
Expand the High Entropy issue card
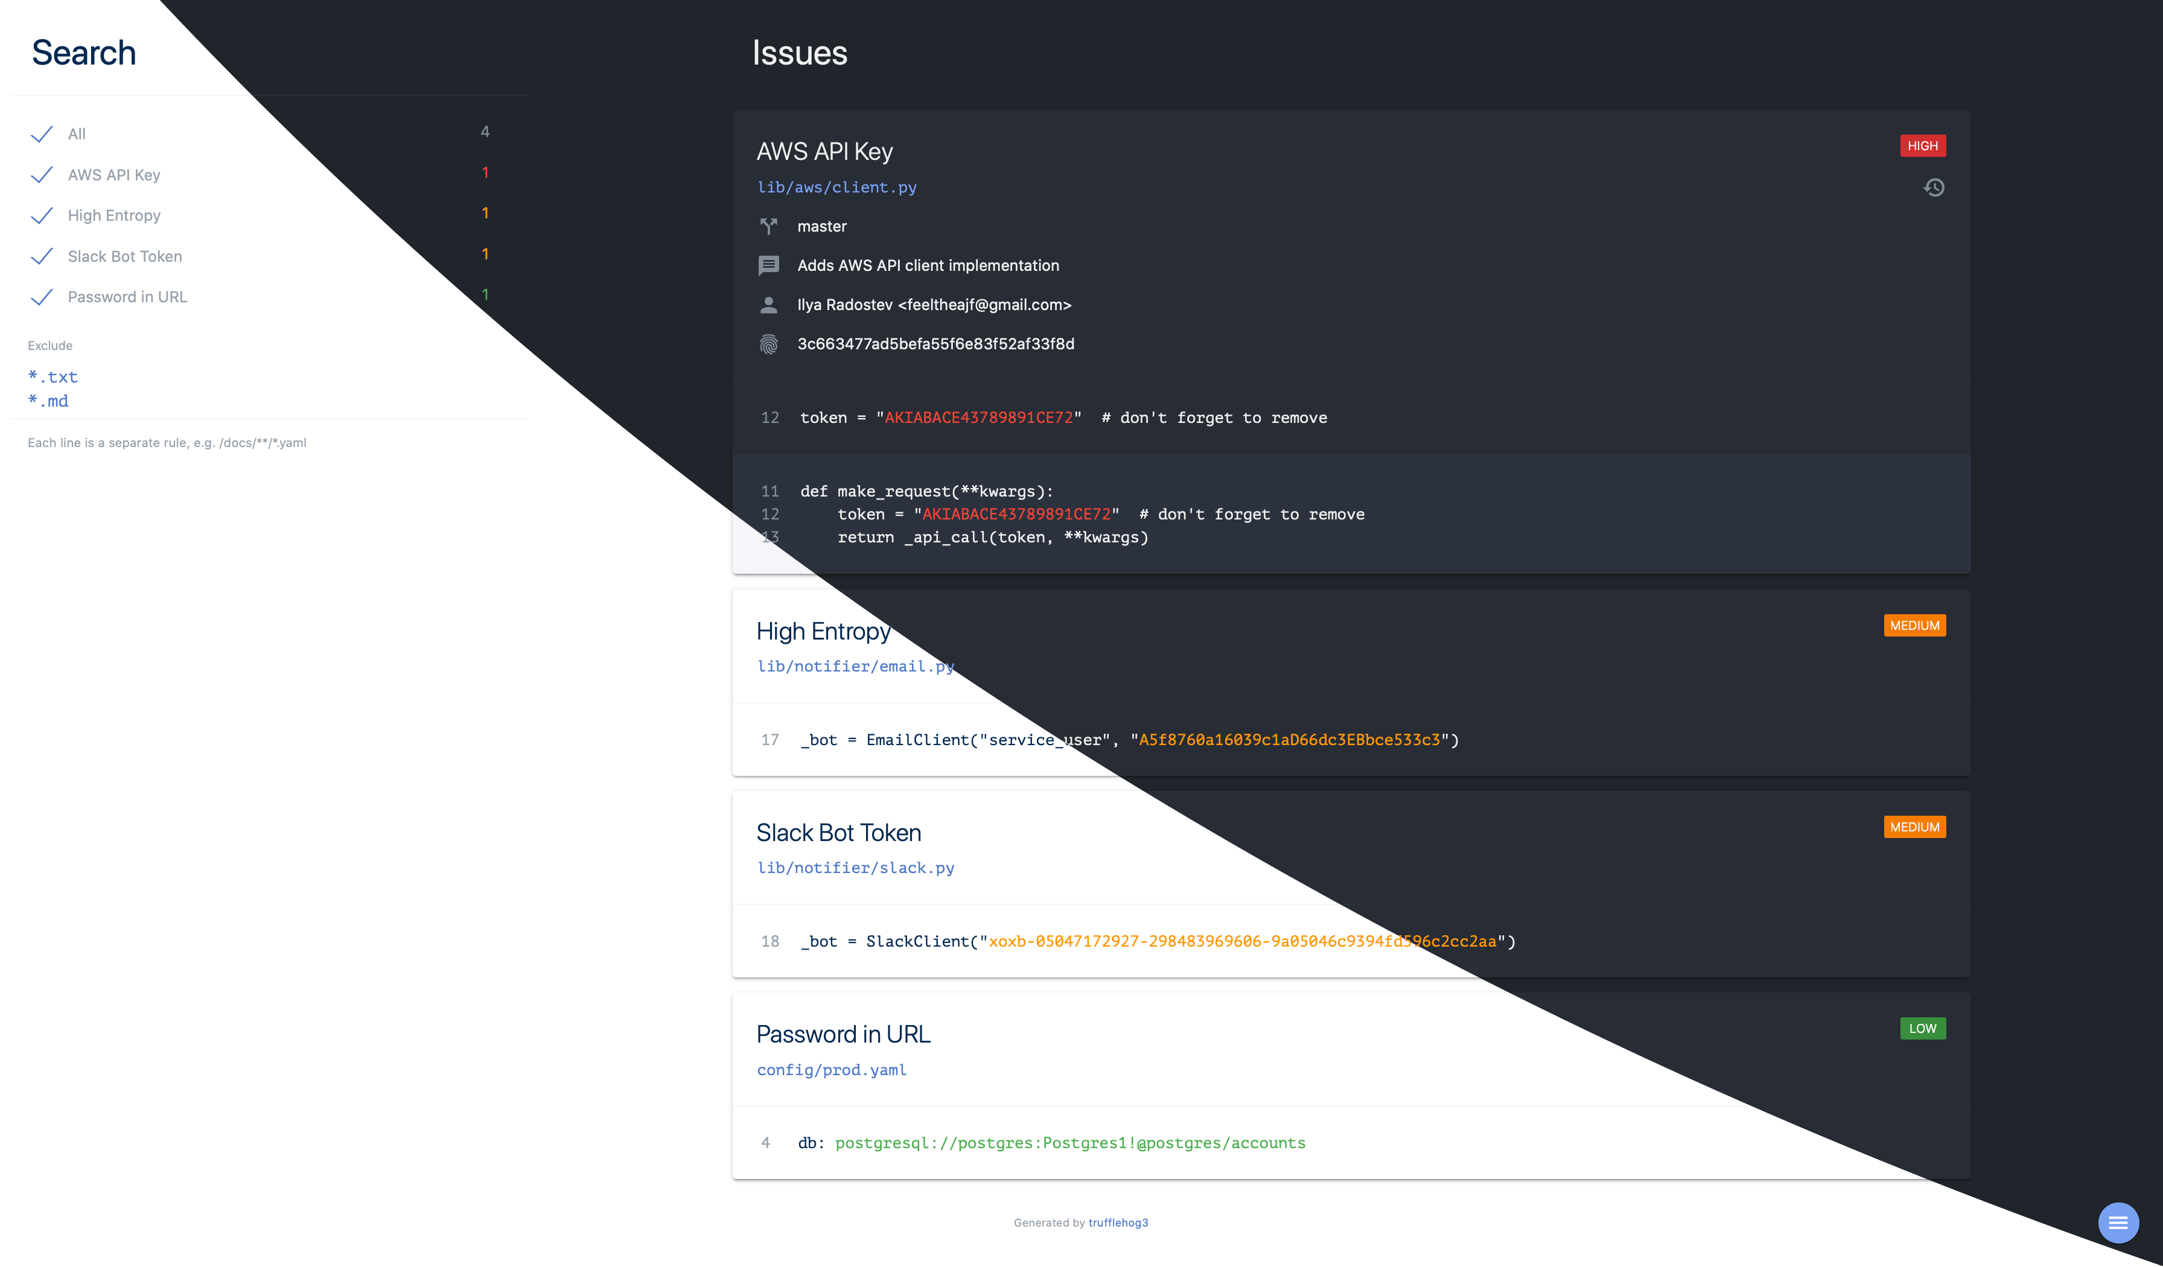[823, 631]
